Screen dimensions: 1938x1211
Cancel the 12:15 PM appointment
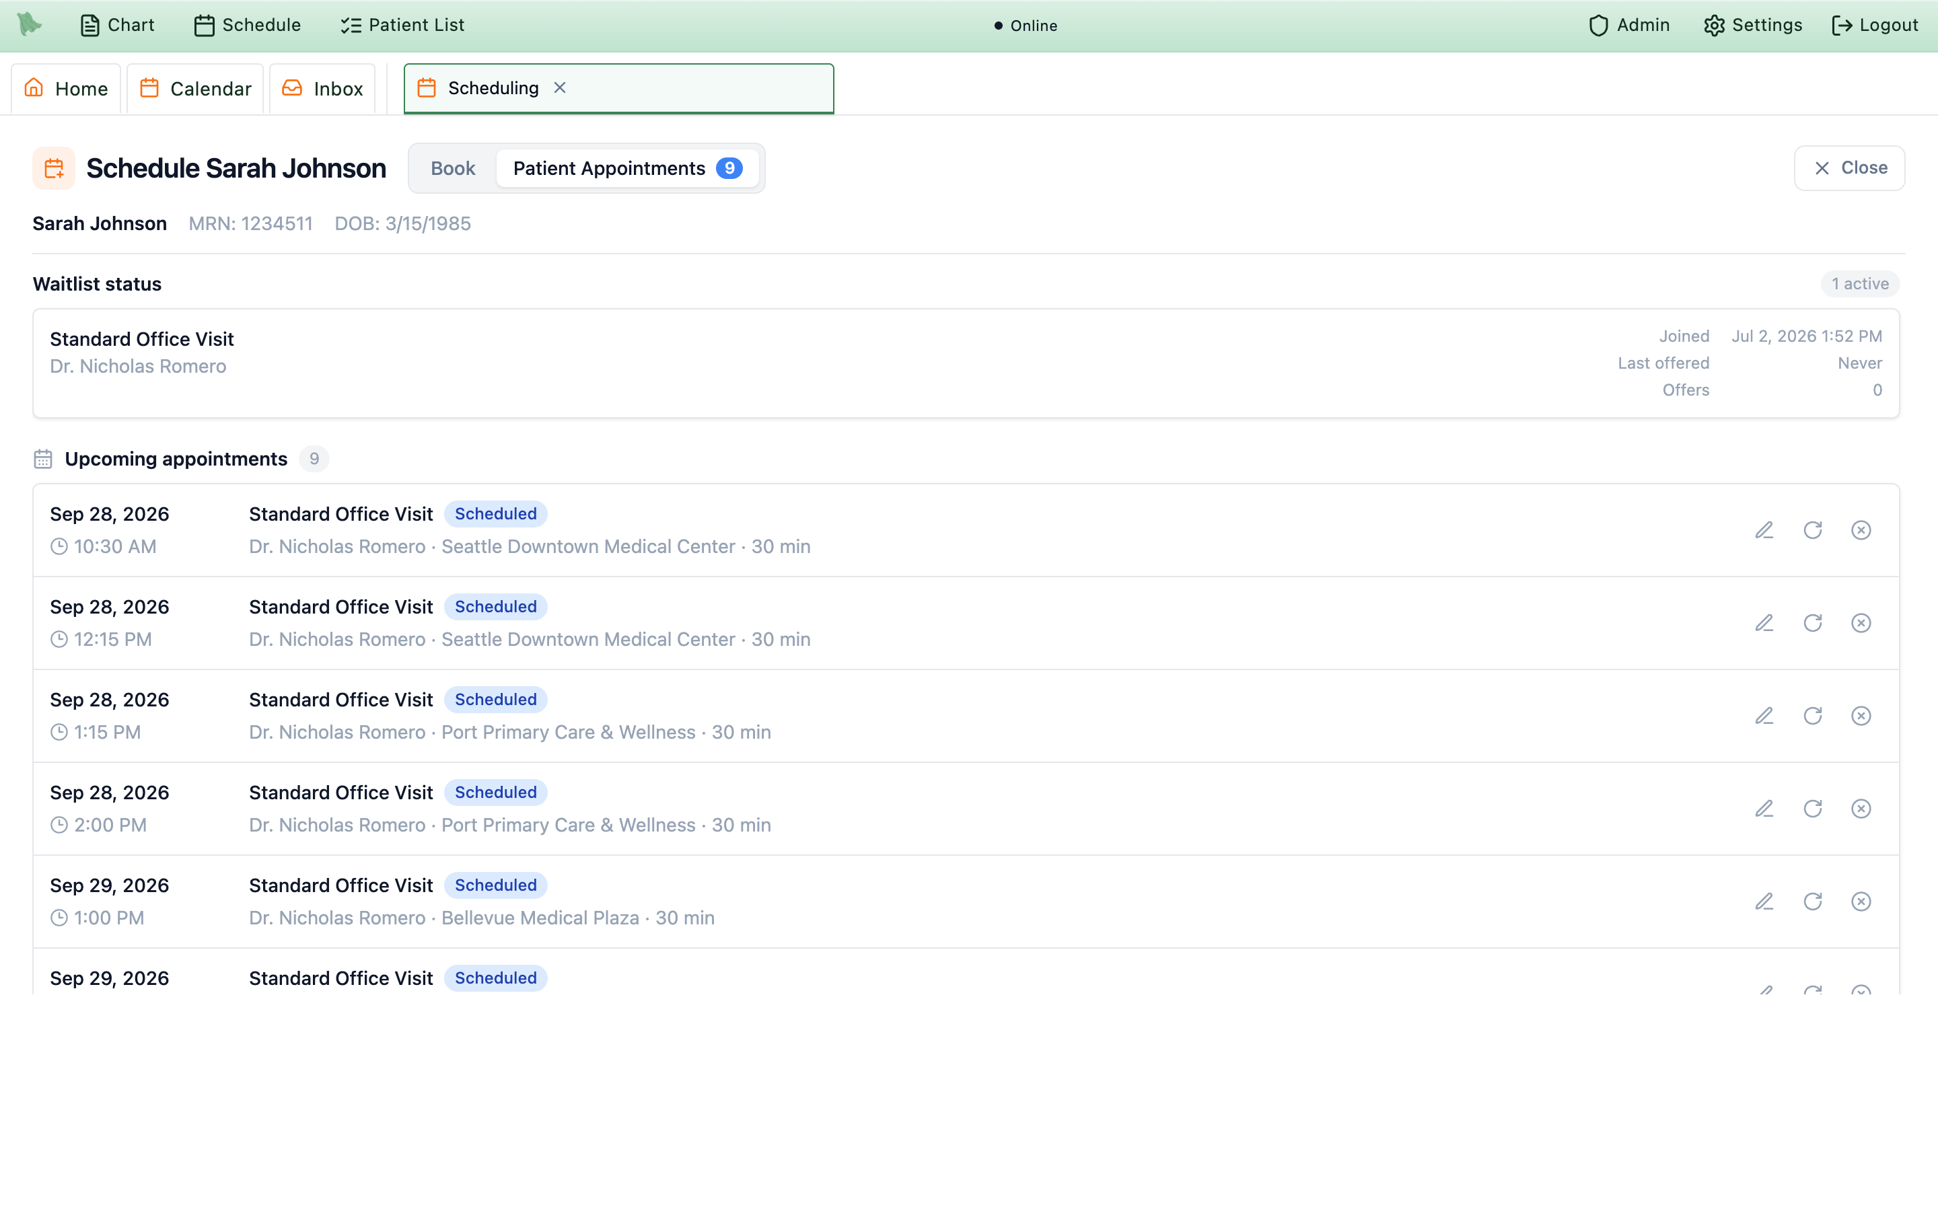tap(1861, 623)
